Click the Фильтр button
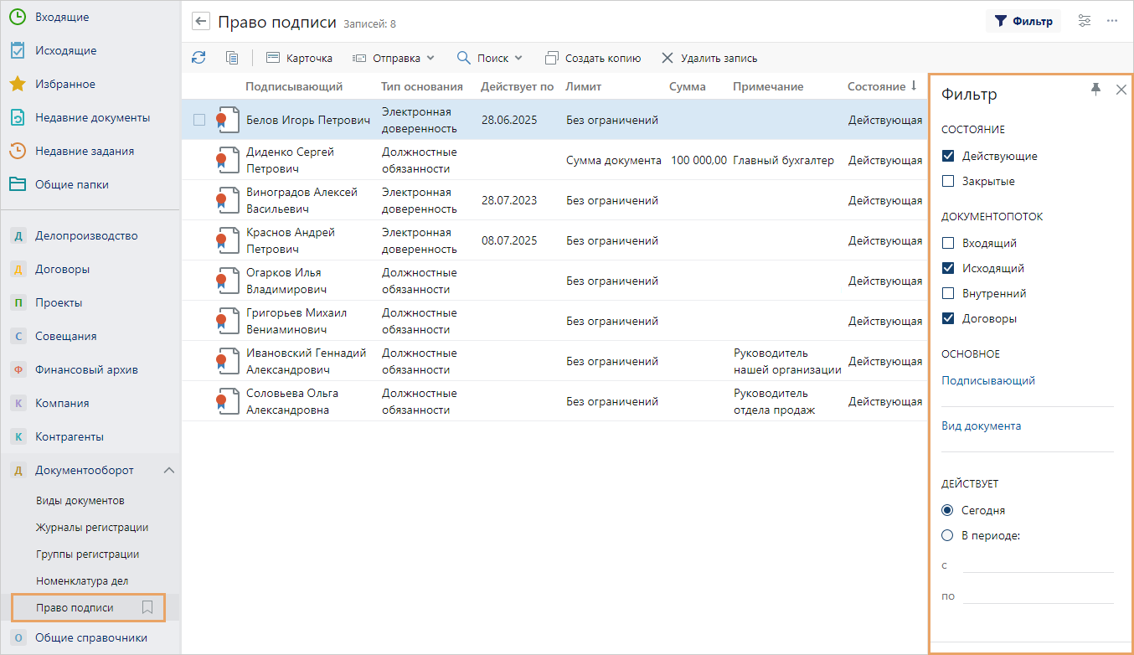Screen dimensions: 1134x655 pos(1023,21)
